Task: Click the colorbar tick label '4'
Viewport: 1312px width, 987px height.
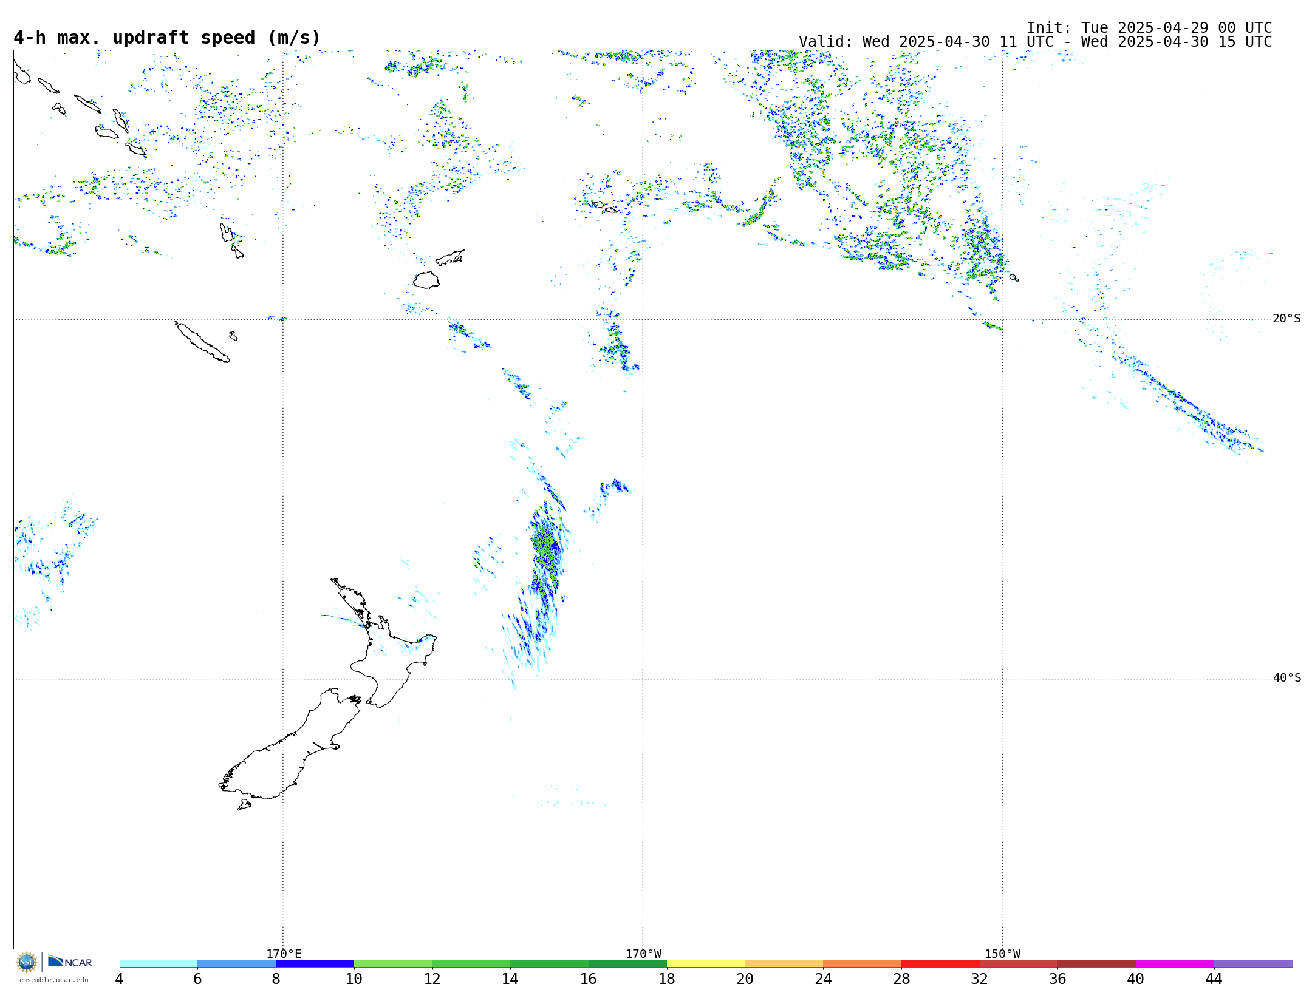Action: pos(120,979)
